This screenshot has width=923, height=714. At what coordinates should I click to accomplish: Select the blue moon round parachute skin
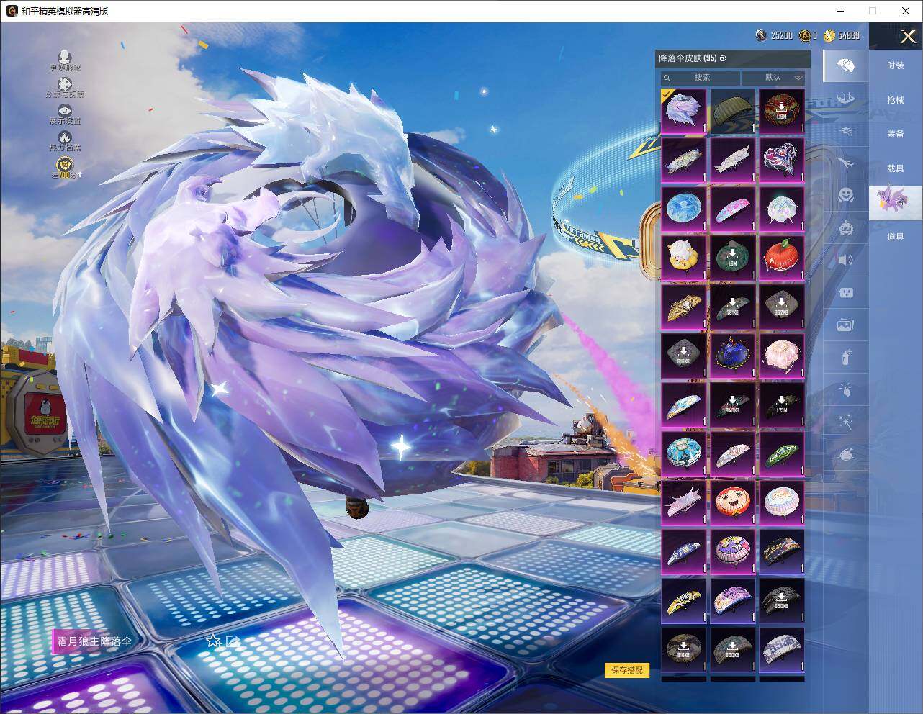(x=684, y=209)
